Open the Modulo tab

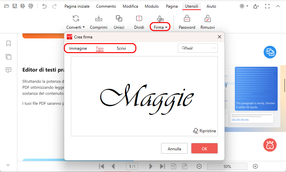point(152,6)
